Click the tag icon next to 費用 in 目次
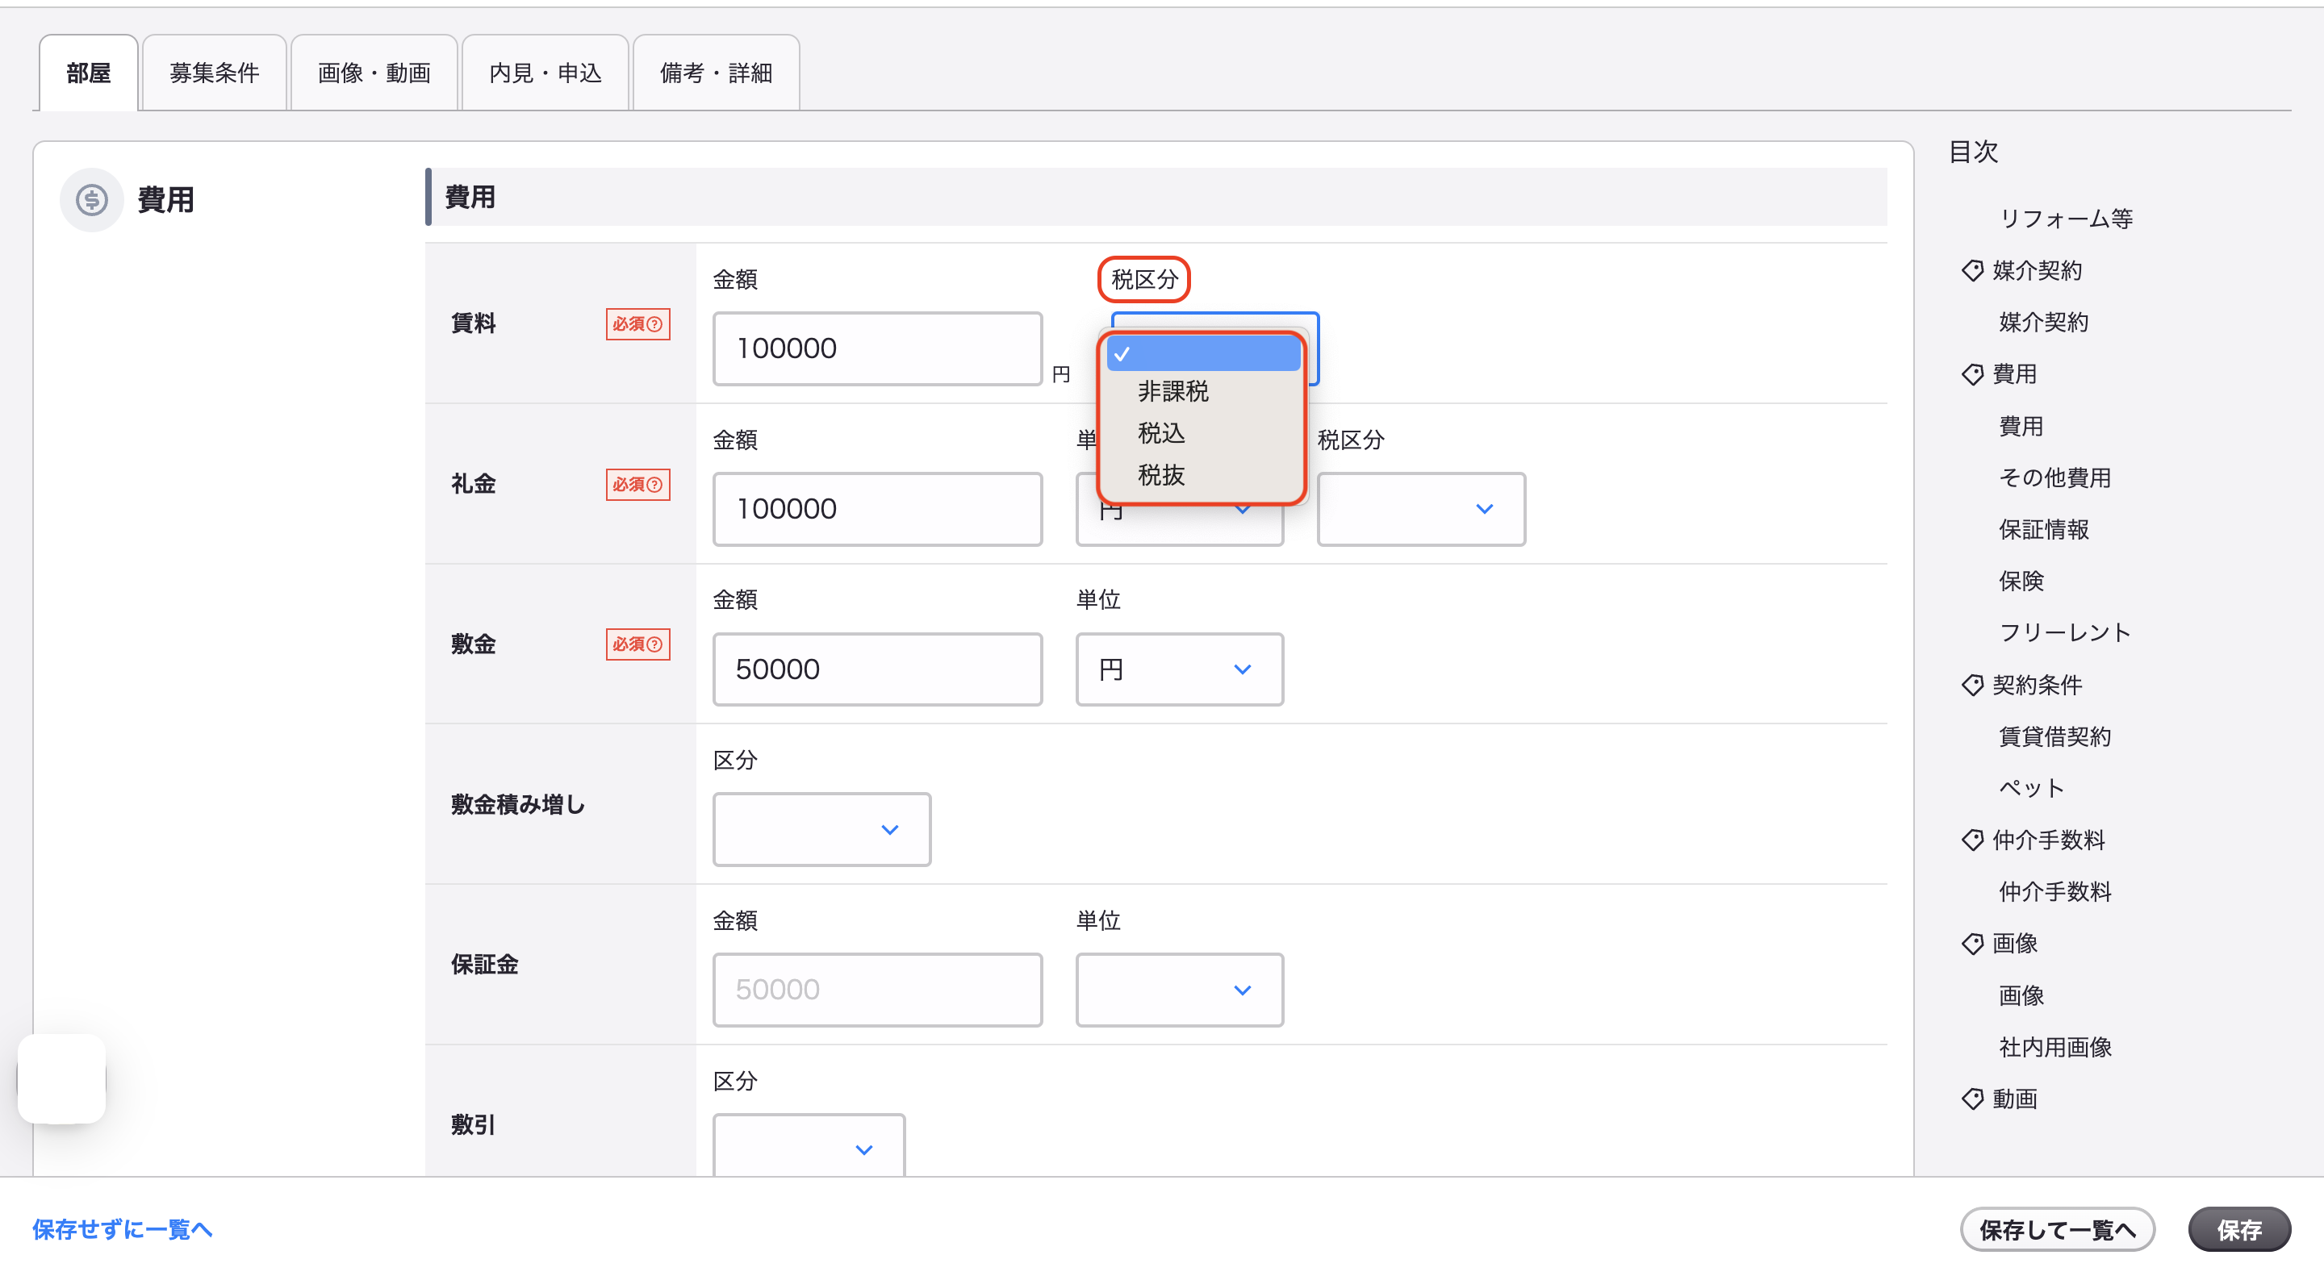Image resolution: width=2324 pixels, height=1276 pixels. tap(1972, 374)
